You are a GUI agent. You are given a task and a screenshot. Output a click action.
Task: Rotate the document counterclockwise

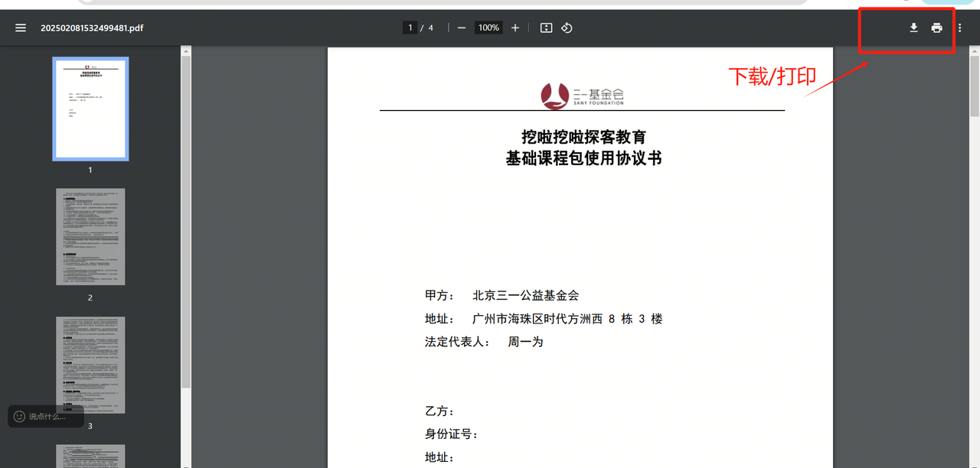567,28
